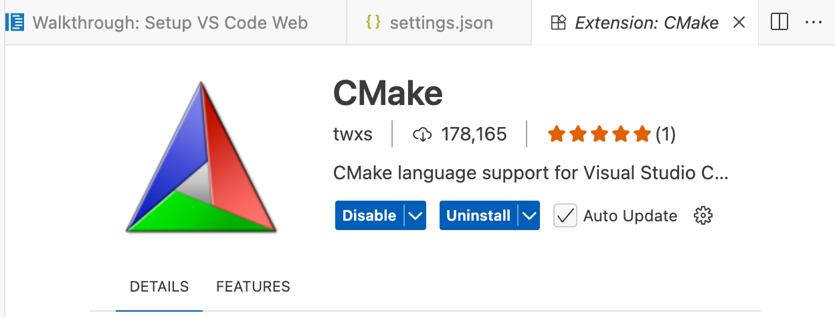This screenshot has width=835, height=317.
Task: Open the editor more actions ellipsis
Action: click(814, 23)
